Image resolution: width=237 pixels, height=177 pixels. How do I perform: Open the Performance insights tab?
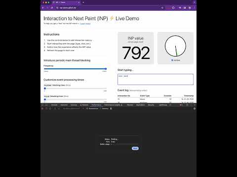pyautogui.click(x=113, y=105)
